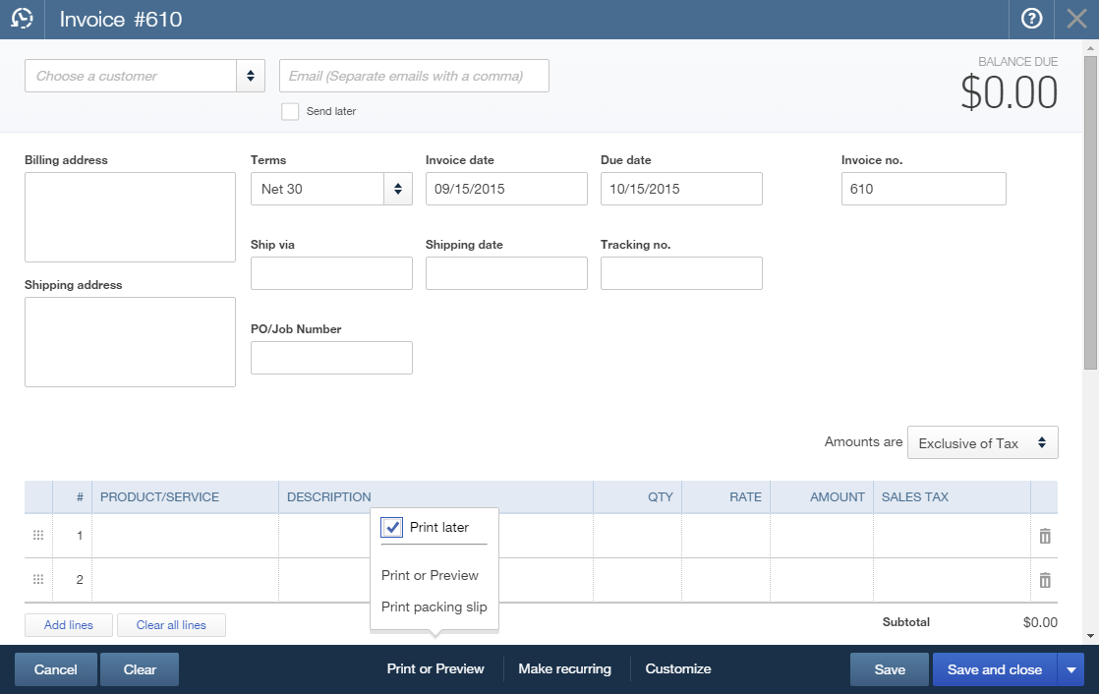This screenshot has height=694, width=1099.
Task: Click the Tracking no. field
Action: point(681,273)
